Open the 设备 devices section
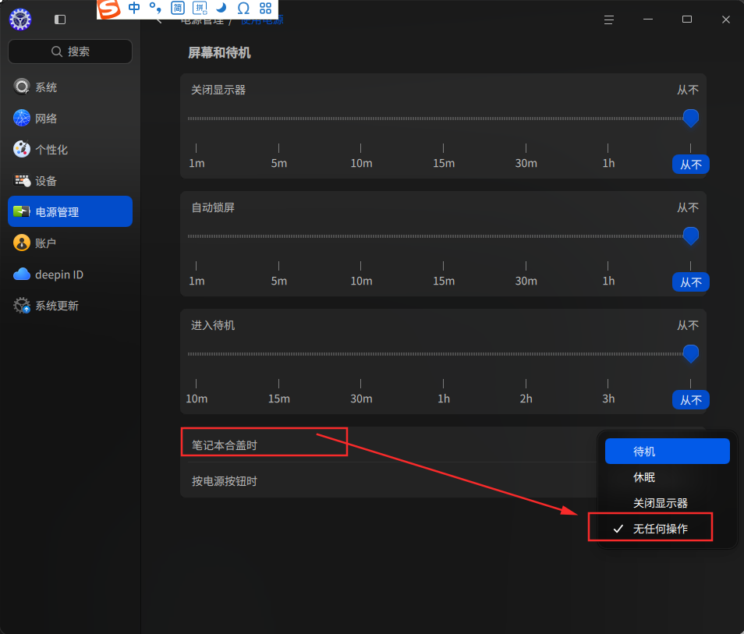Image resolution: width=744 pixels, height=634 pixels. tap(70, 181)
